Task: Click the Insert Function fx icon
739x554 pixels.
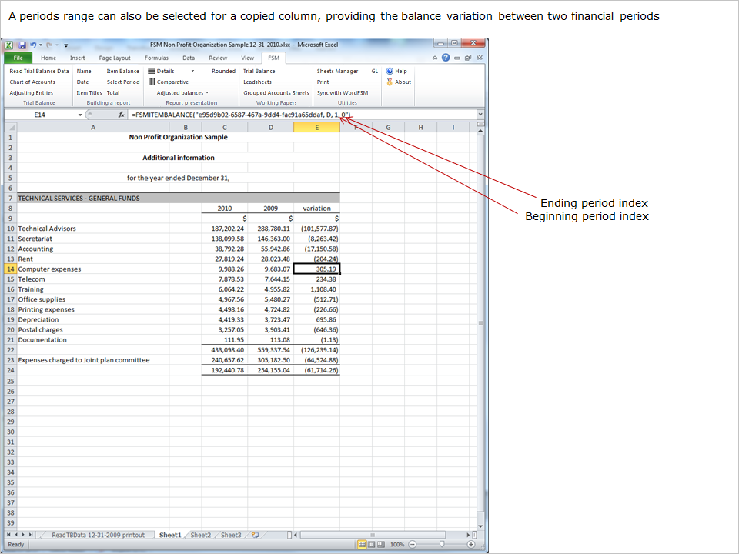Action: [x=122, y=115]
